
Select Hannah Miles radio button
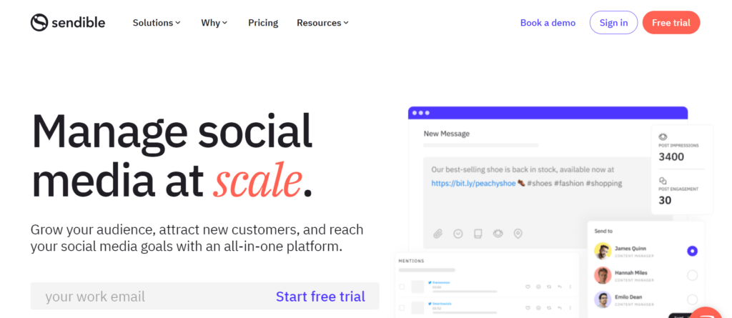click(692, 276)
